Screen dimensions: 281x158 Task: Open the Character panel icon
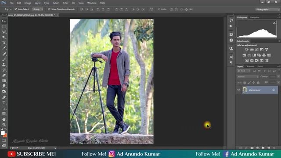231,57
